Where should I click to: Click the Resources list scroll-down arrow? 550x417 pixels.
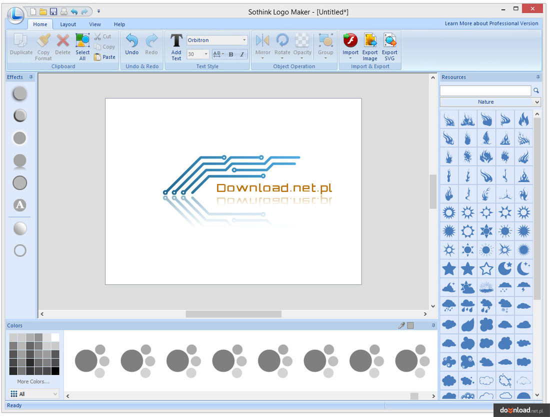537,395
